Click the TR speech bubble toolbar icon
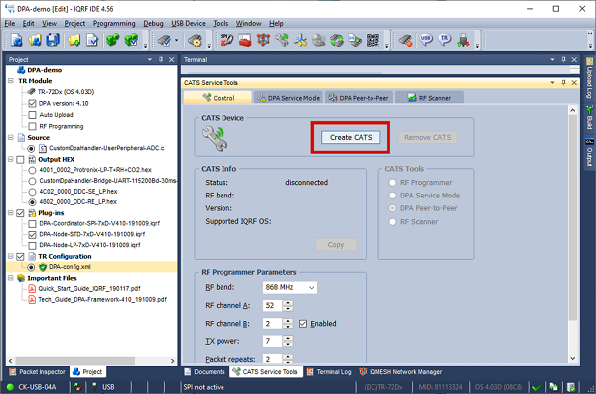The height and width of the screenshot is (394, 596). click(x=445, y=39)
